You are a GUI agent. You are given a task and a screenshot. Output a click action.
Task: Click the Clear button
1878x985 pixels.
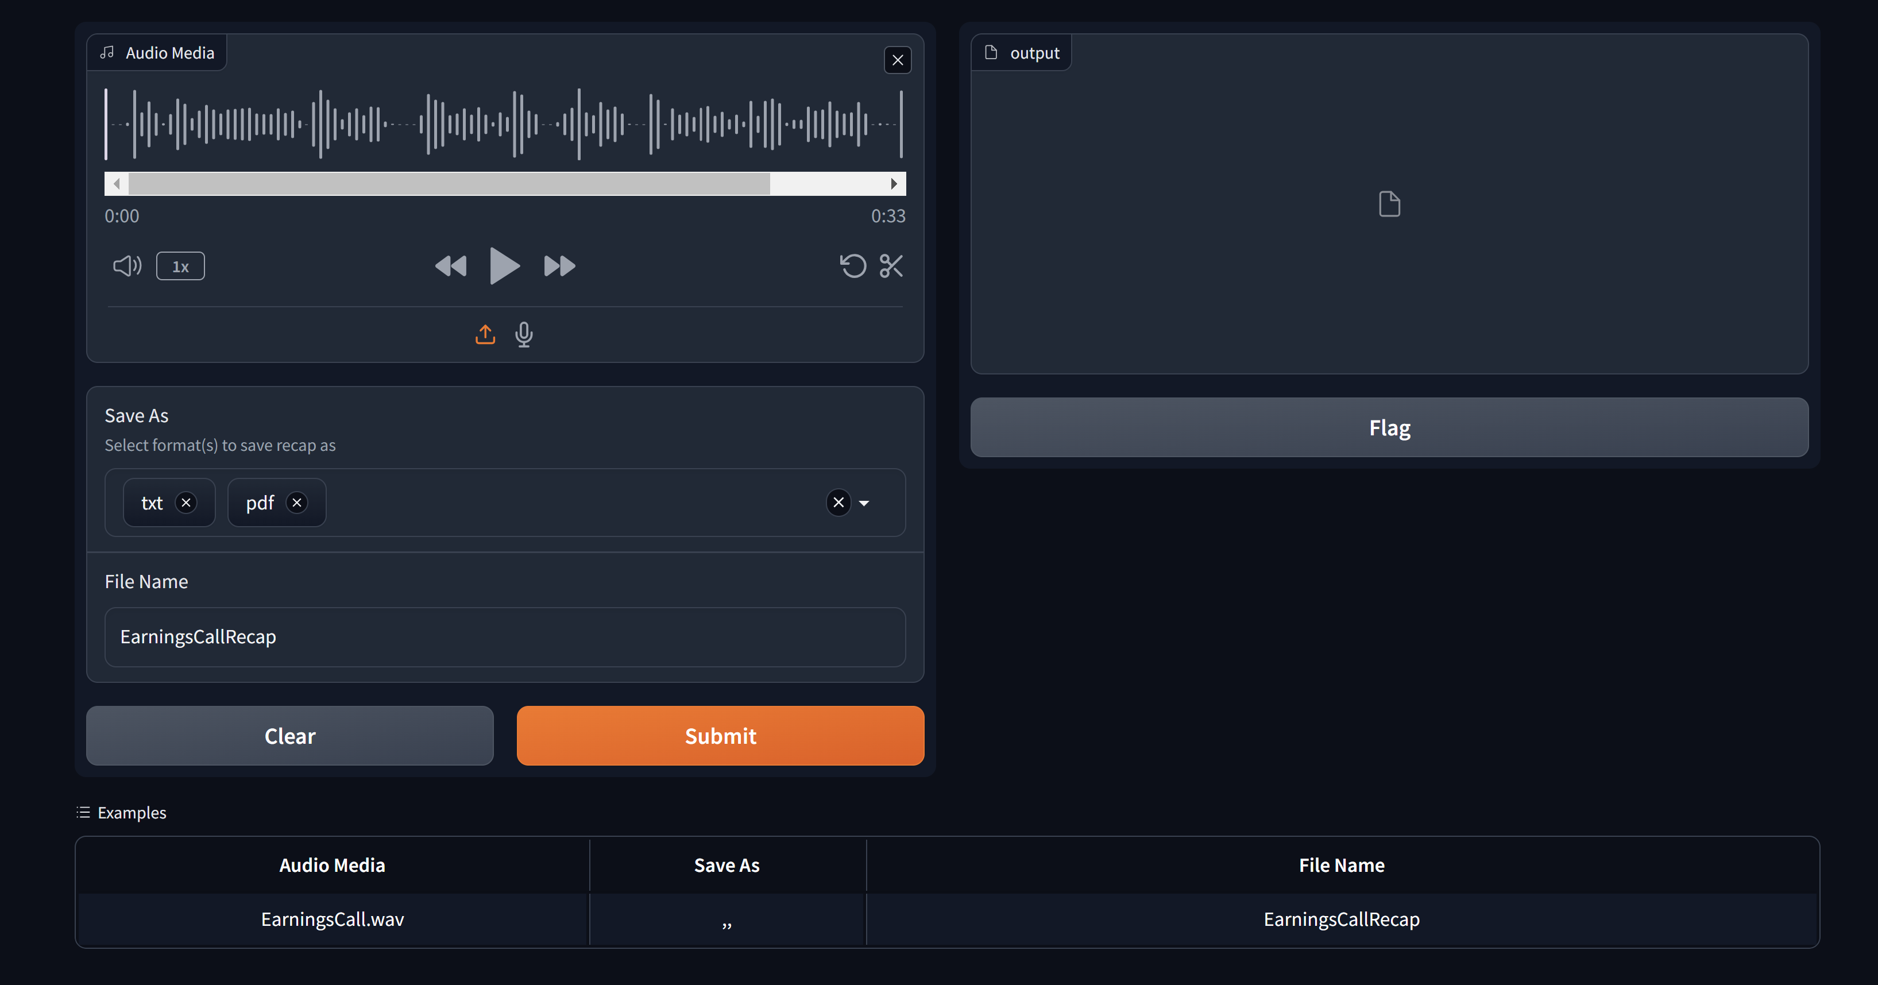pos(289,736)
